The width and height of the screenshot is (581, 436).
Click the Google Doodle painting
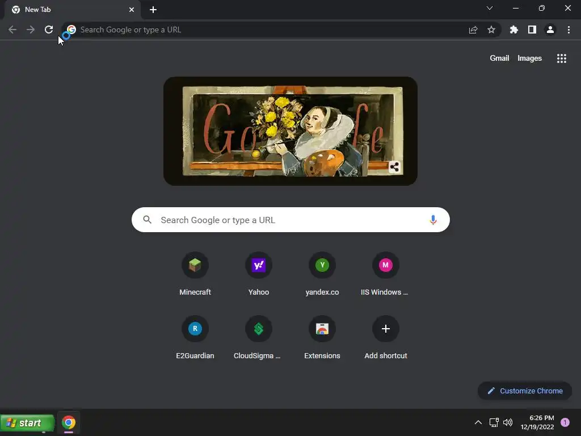(x=290, y=131)
